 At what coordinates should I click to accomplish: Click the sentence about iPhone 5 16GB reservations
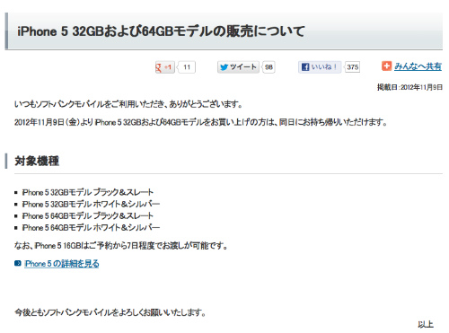pos(121,246)
